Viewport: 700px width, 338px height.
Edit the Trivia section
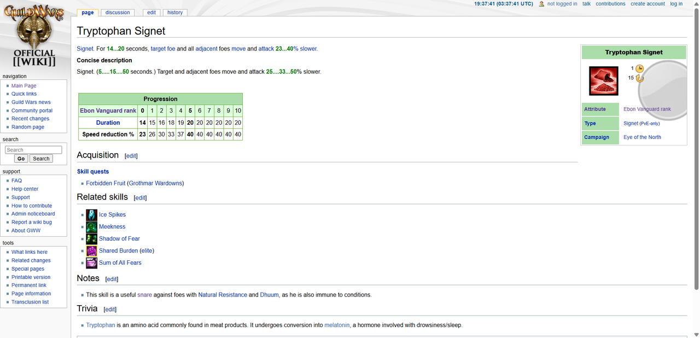[x=110, y=310]
